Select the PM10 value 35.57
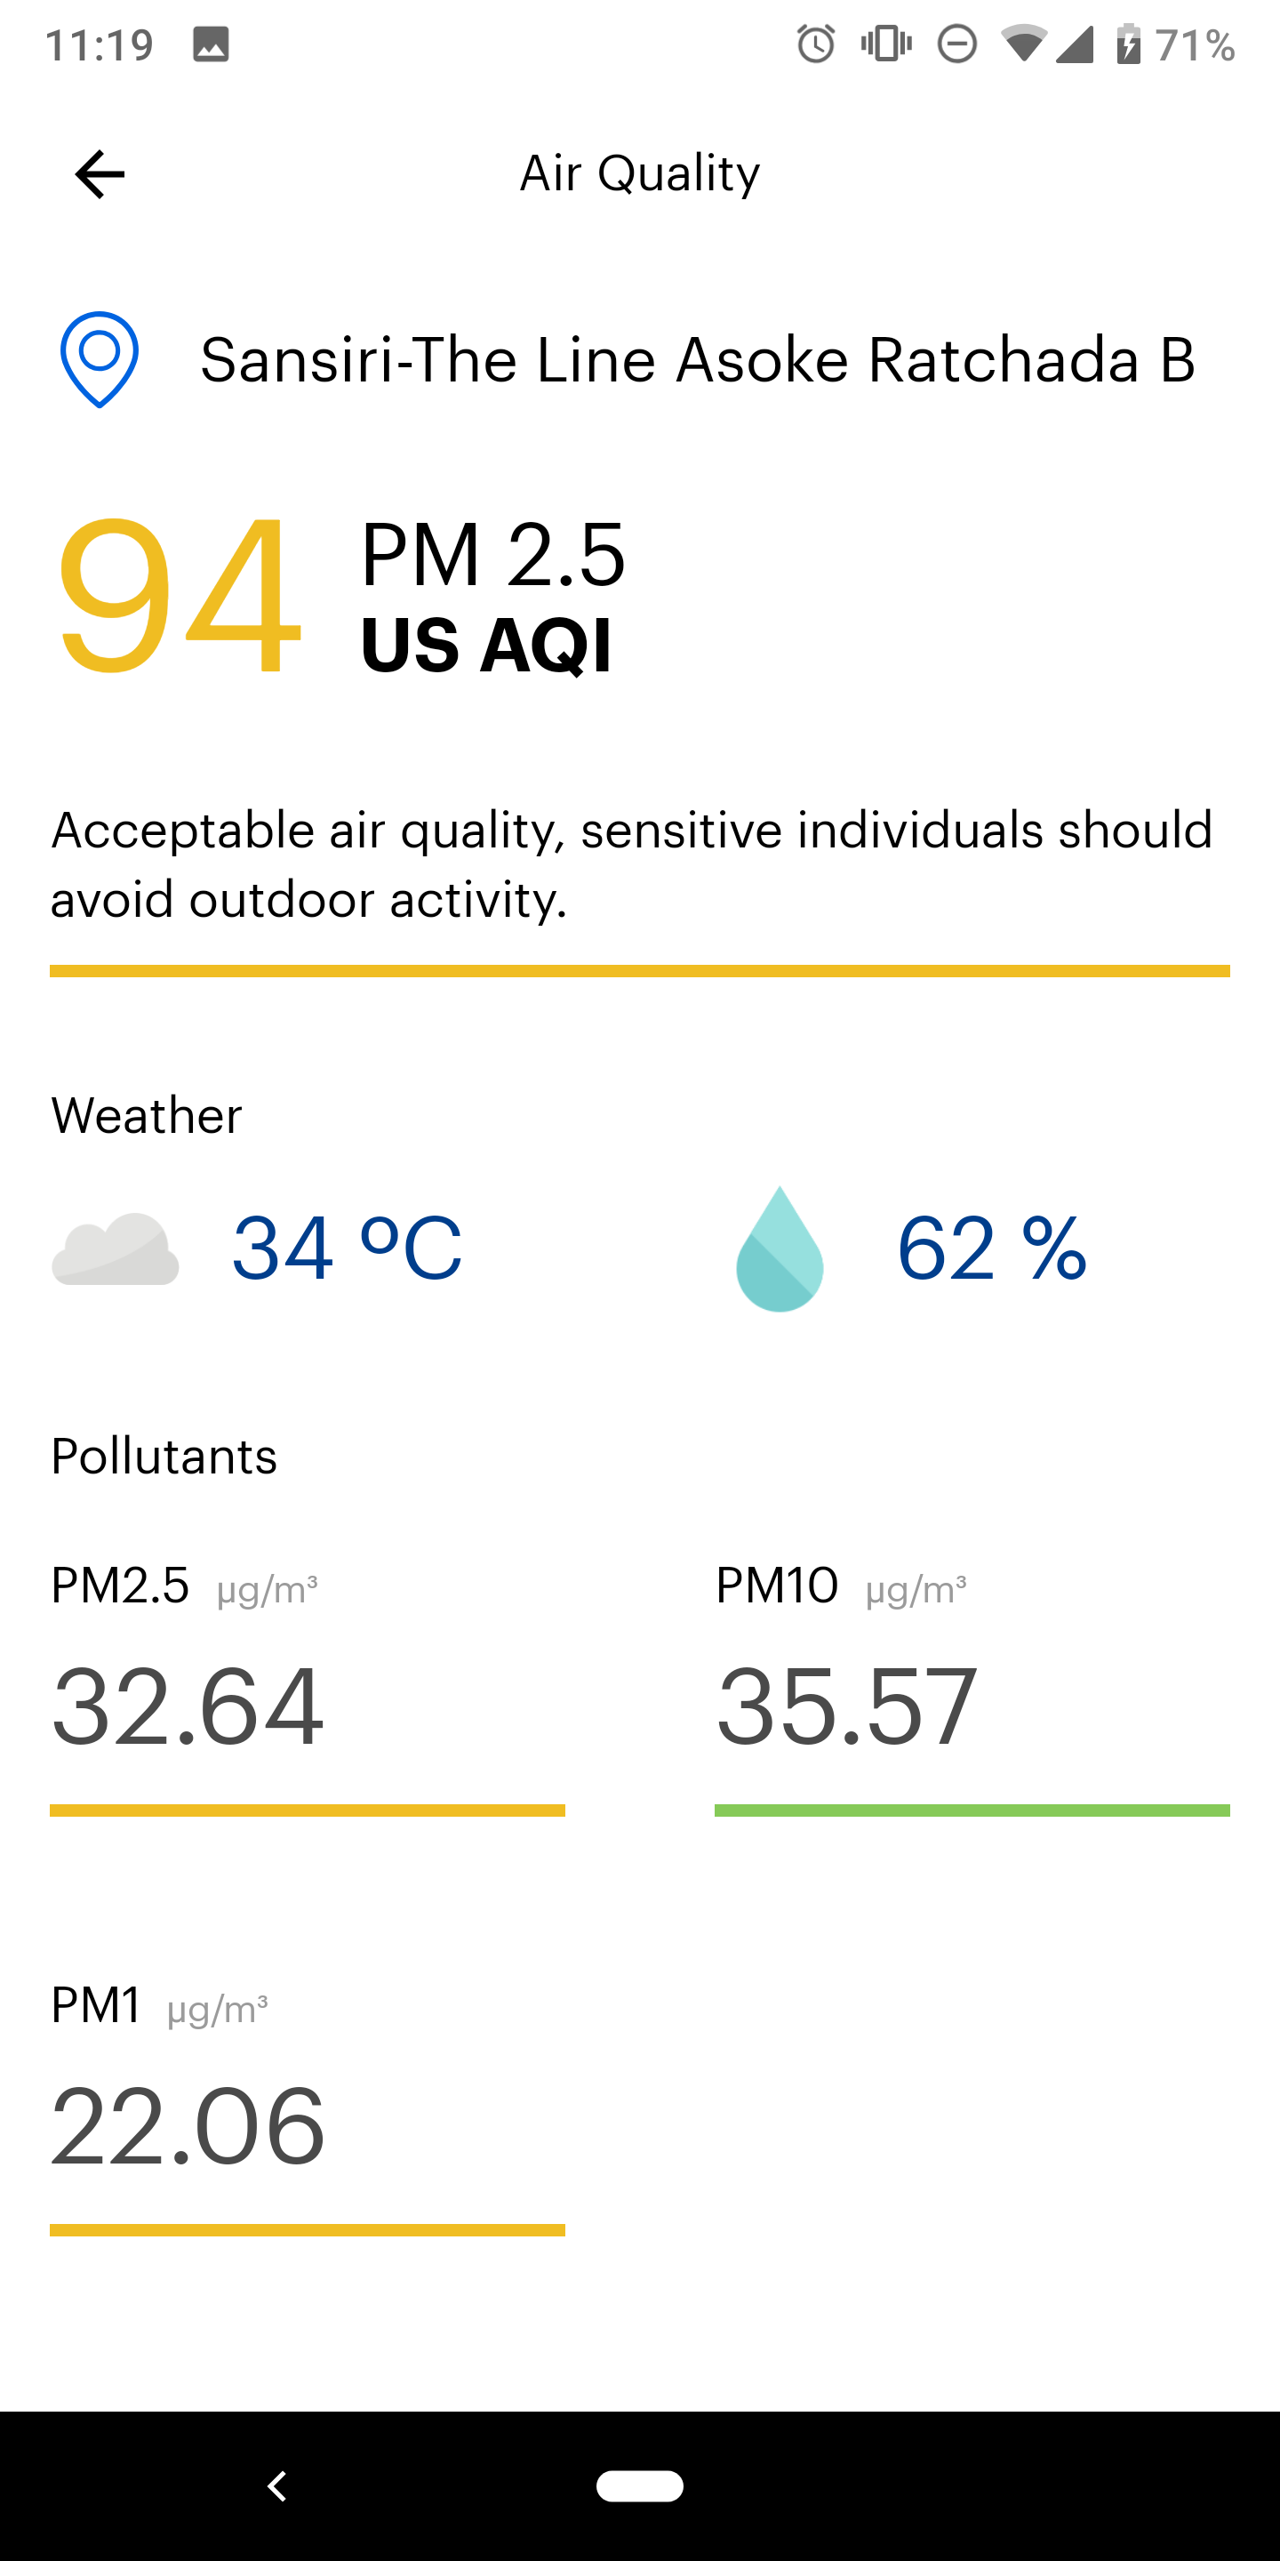The height and width of the screenshot is (2561, 1280). (x=847, y=1706)
